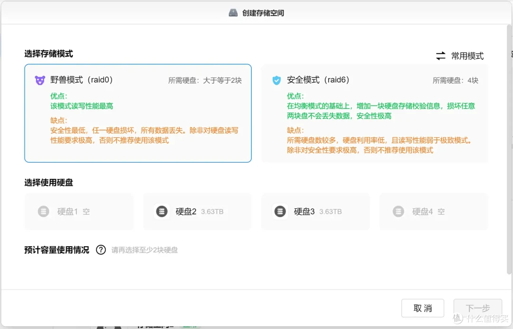The image size is (513, 329).
Task: Click the dialog's vertical scrollbar
Action: coord(509,150)
